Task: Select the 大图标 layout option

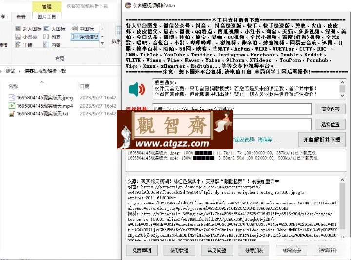Action: 55,29
